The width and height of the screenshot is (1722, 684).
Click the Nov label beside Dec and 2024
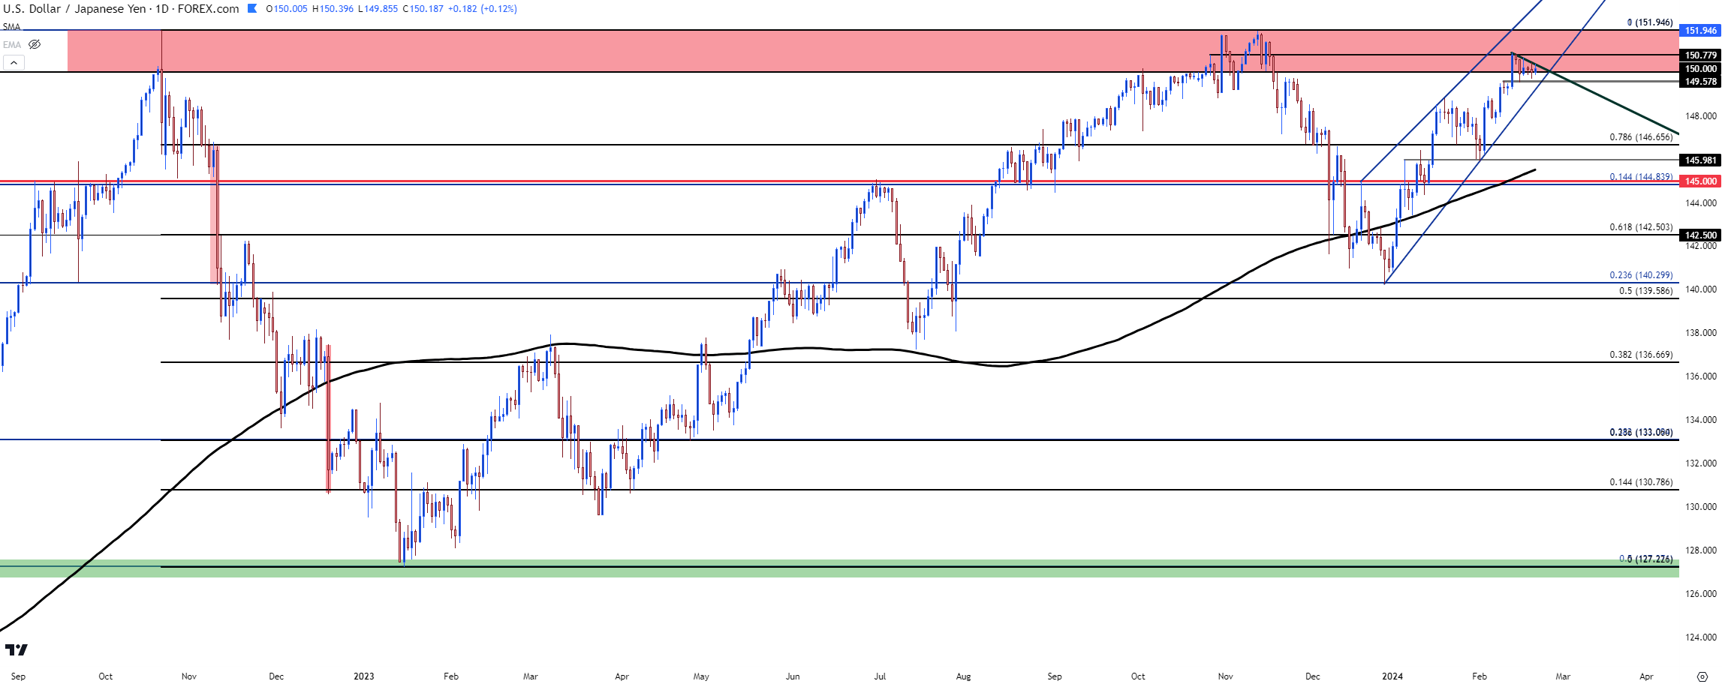click(1225, 676)
